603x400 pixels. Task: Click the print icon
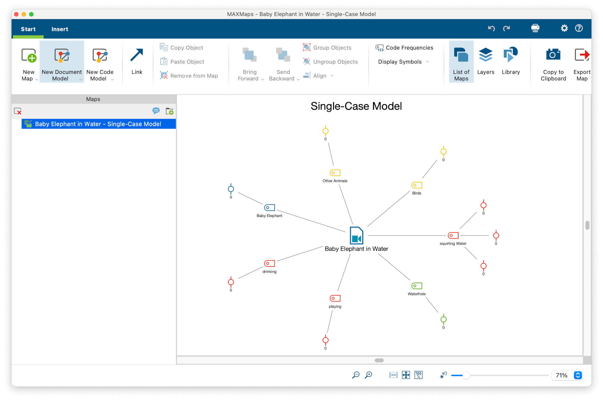pos(535,28)
